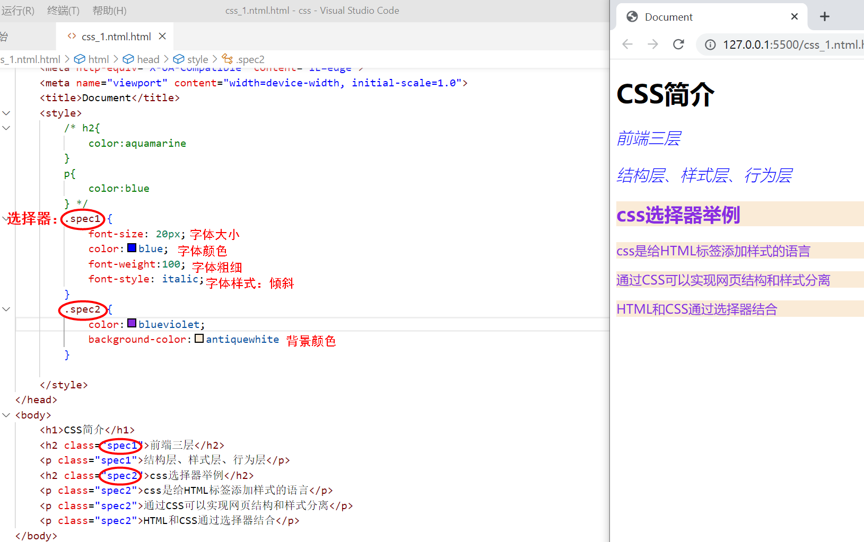Navigate back using the browser back arrow
The image size is (864, 542).
[627, 45]
